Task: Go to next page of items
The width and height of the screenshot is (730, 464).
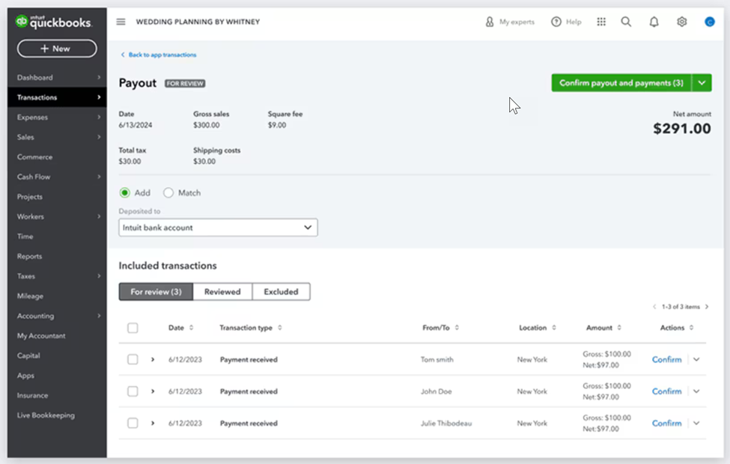Action: point(707,307)
